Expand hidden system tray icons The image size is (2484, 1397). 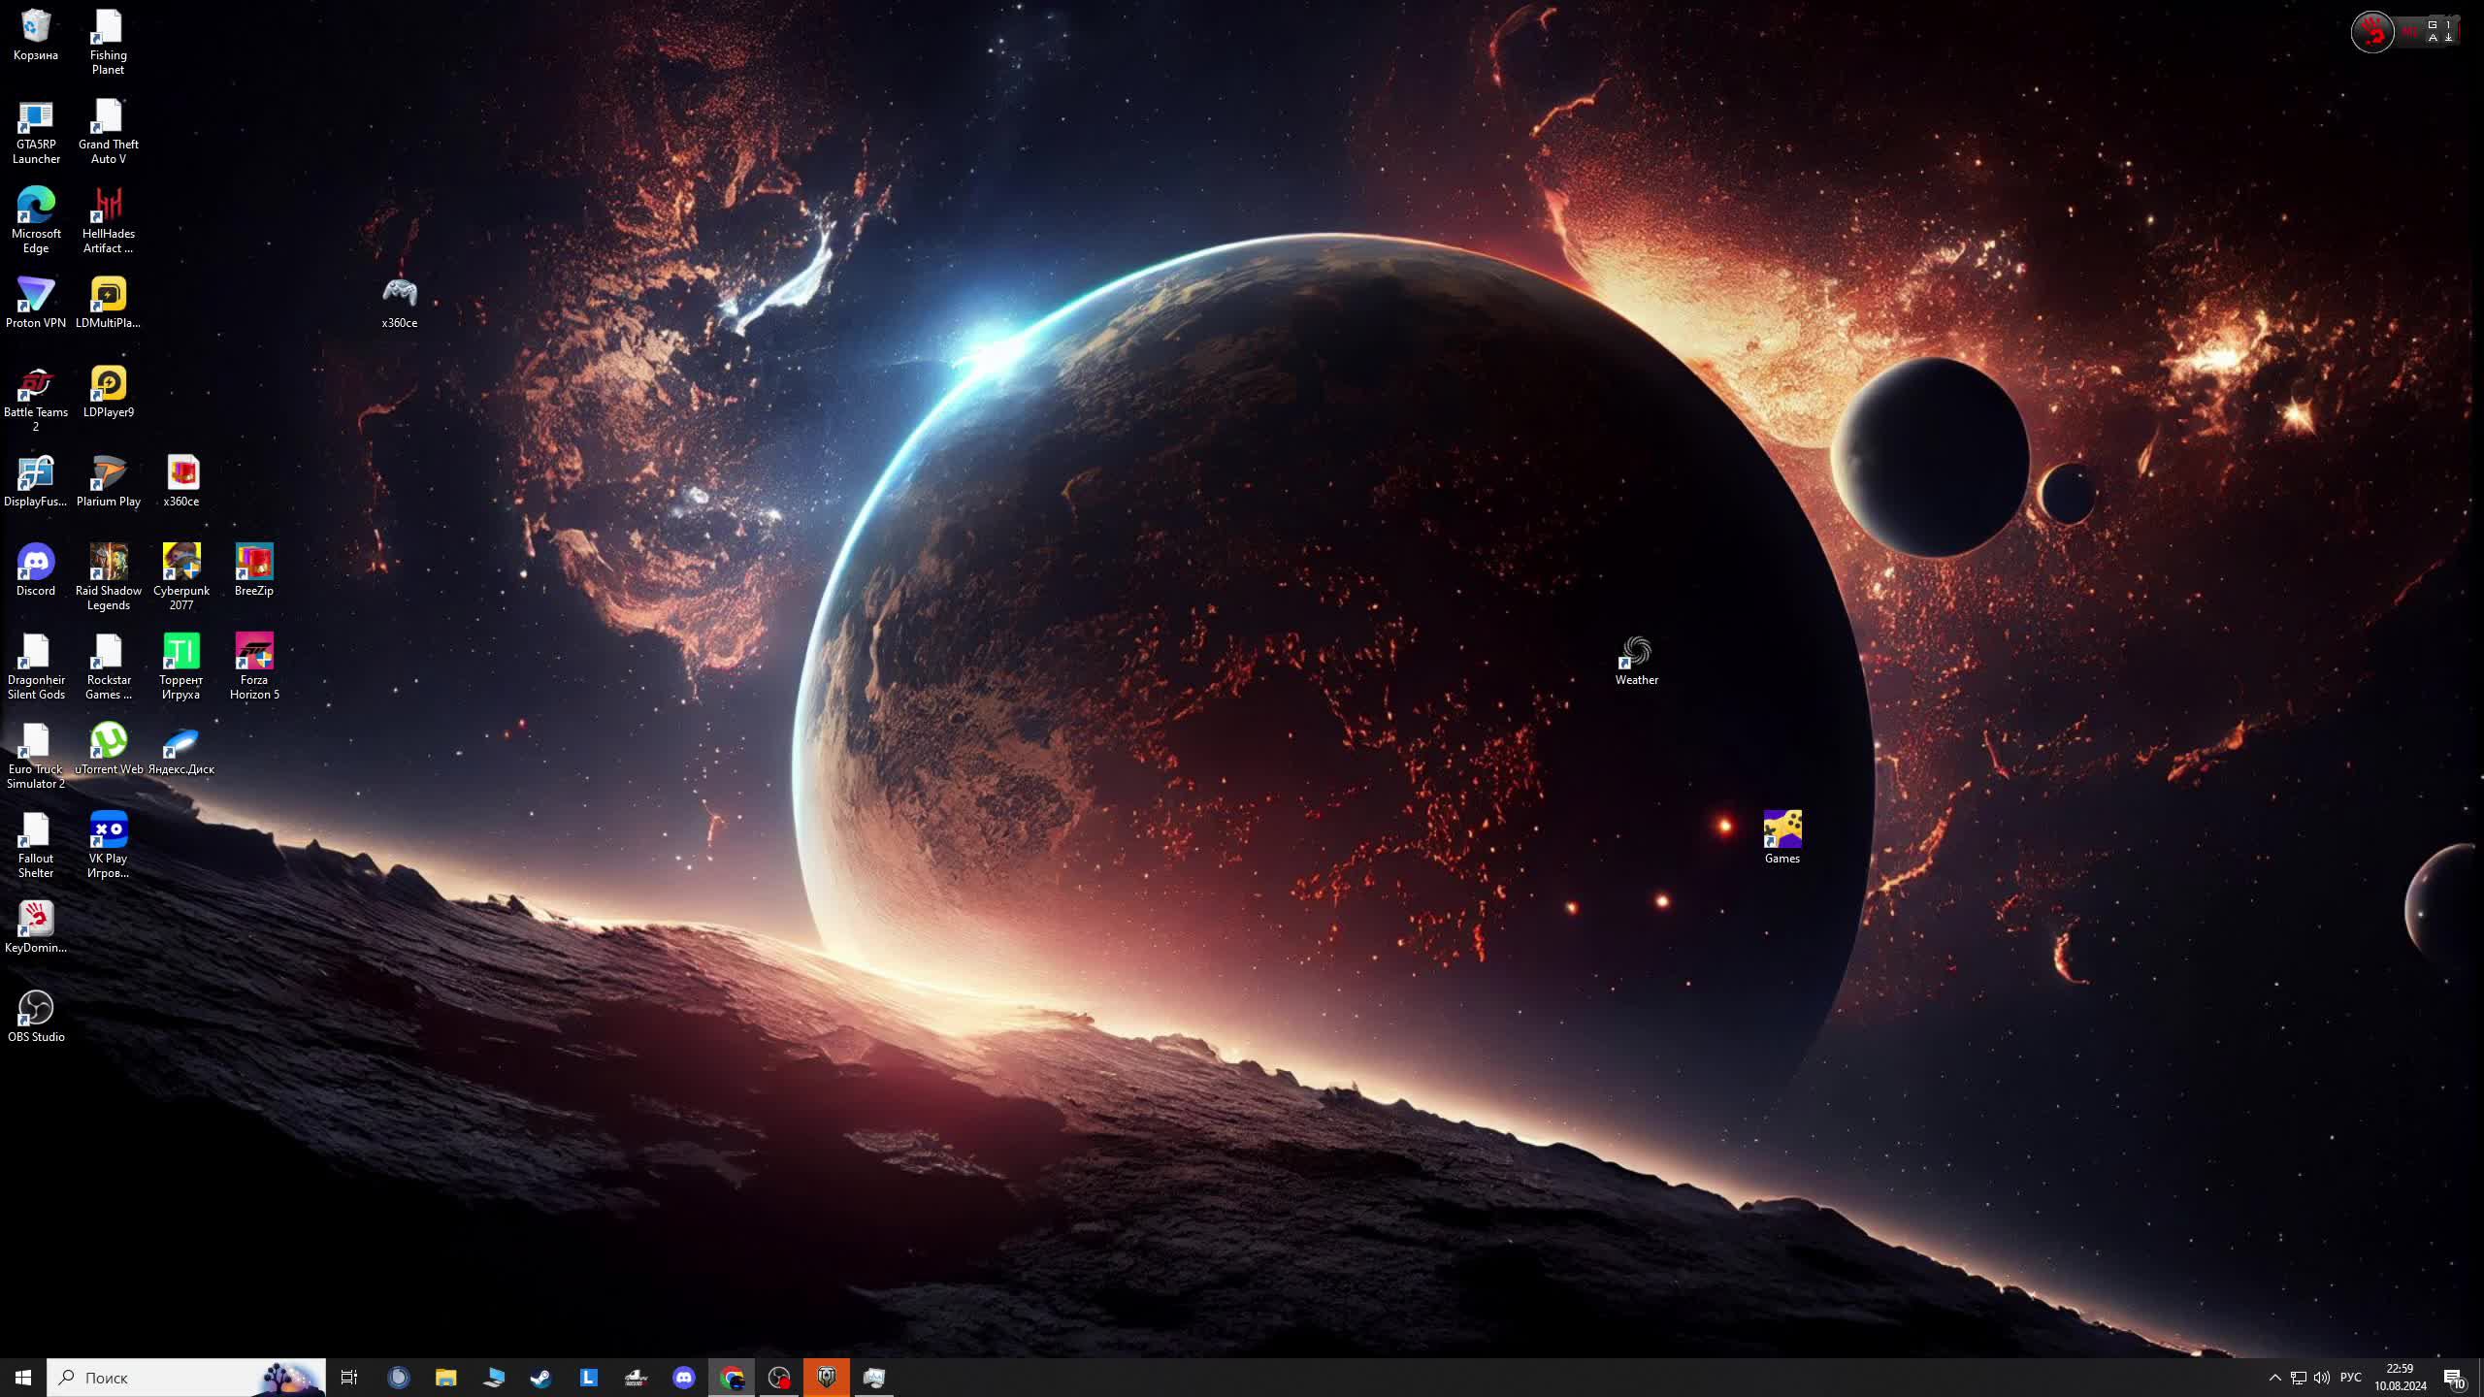pos(2274,1378)
